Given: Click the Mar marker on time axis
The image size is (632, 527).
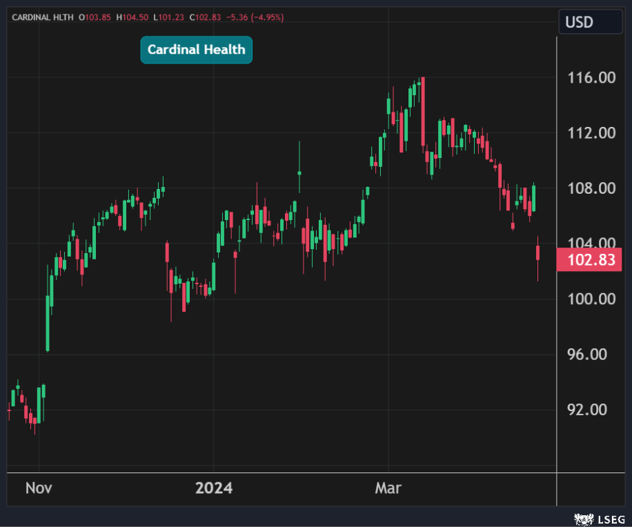Looking at the screenshot, I should point(388,488).
